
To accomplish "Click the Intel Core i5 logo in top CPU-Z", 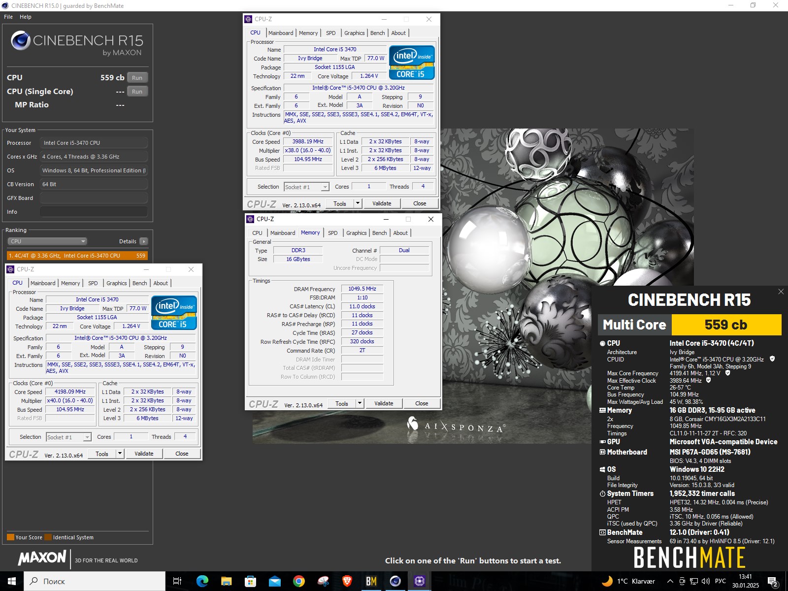I will [412, 63].
